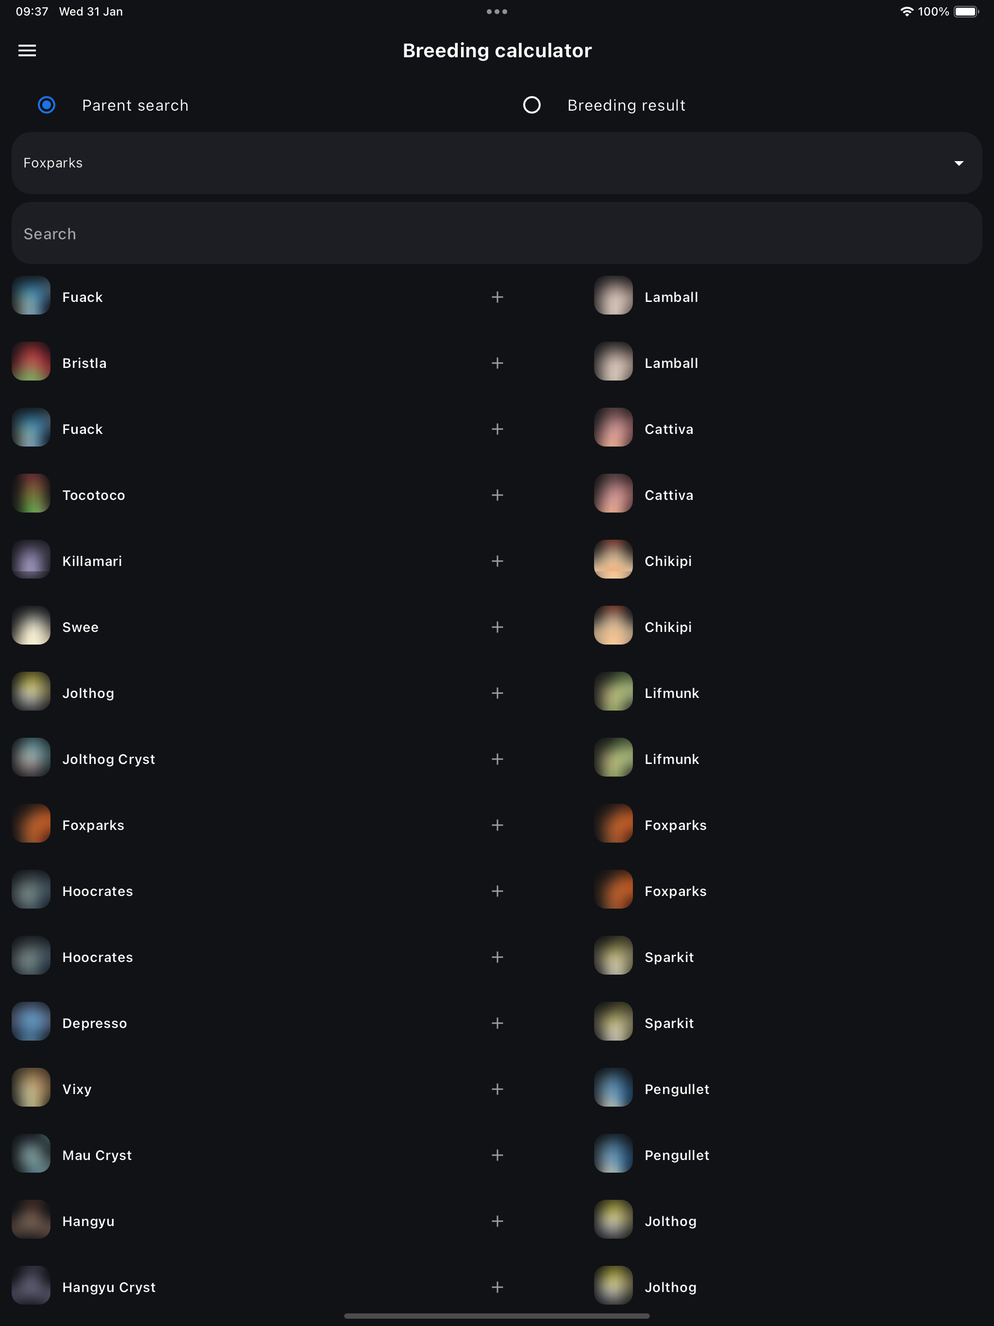The image size is (994, 1326).
Task: Click the plus icon beside Jolthog Cryst
Action: 497,760
